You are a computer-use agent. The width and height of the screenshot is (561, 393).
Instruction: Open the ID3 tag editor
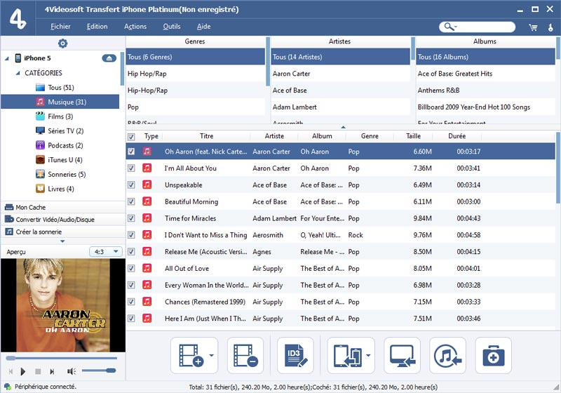click(x=295, y=356)
